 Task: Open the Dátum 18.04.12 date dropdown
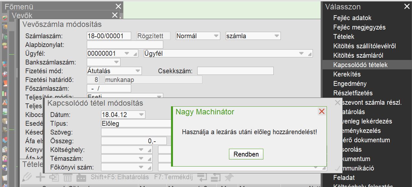[x=142, y=115]
